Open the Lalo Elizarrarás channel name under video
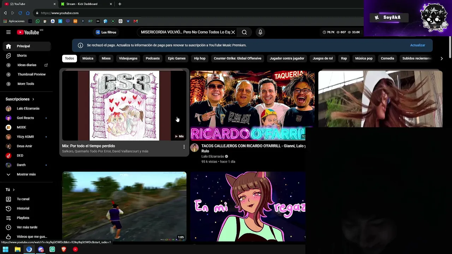 click(213, 157)
